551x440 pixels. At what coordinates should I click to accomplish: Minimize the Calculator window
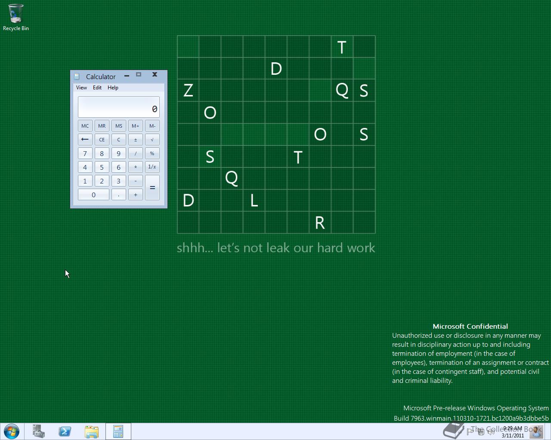[127, 76]
